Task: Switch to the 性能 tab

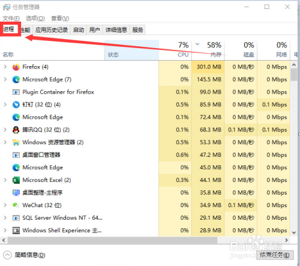Action: (26, 30)
